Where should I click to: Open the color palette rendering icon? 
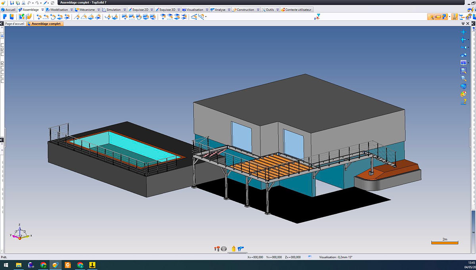pos(463,94)
